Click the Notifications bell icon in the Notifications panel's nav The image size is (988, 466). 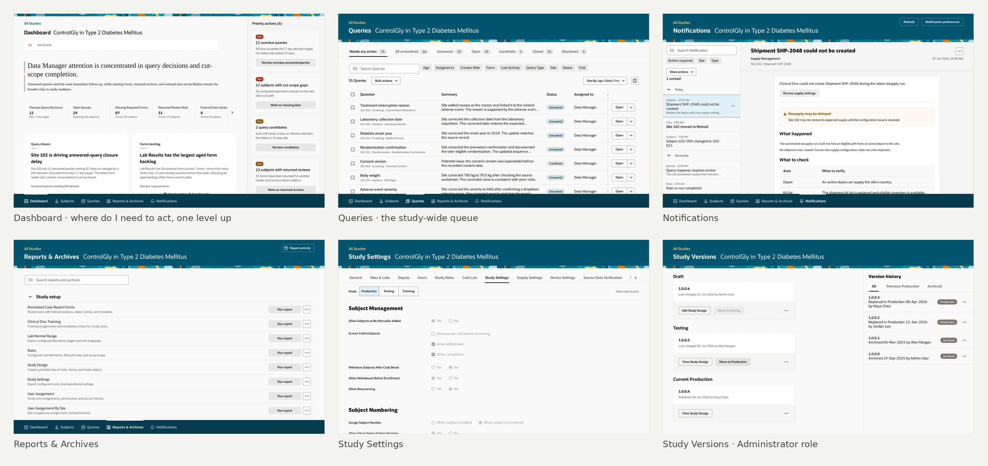click(802, 201)
